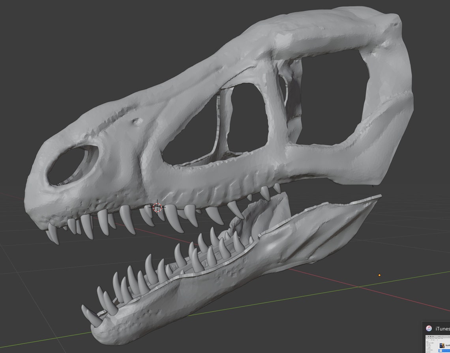Click the Blender 3D cursor in the viewport
This screenshot has width=450, height=353.
tap(157, 208)
